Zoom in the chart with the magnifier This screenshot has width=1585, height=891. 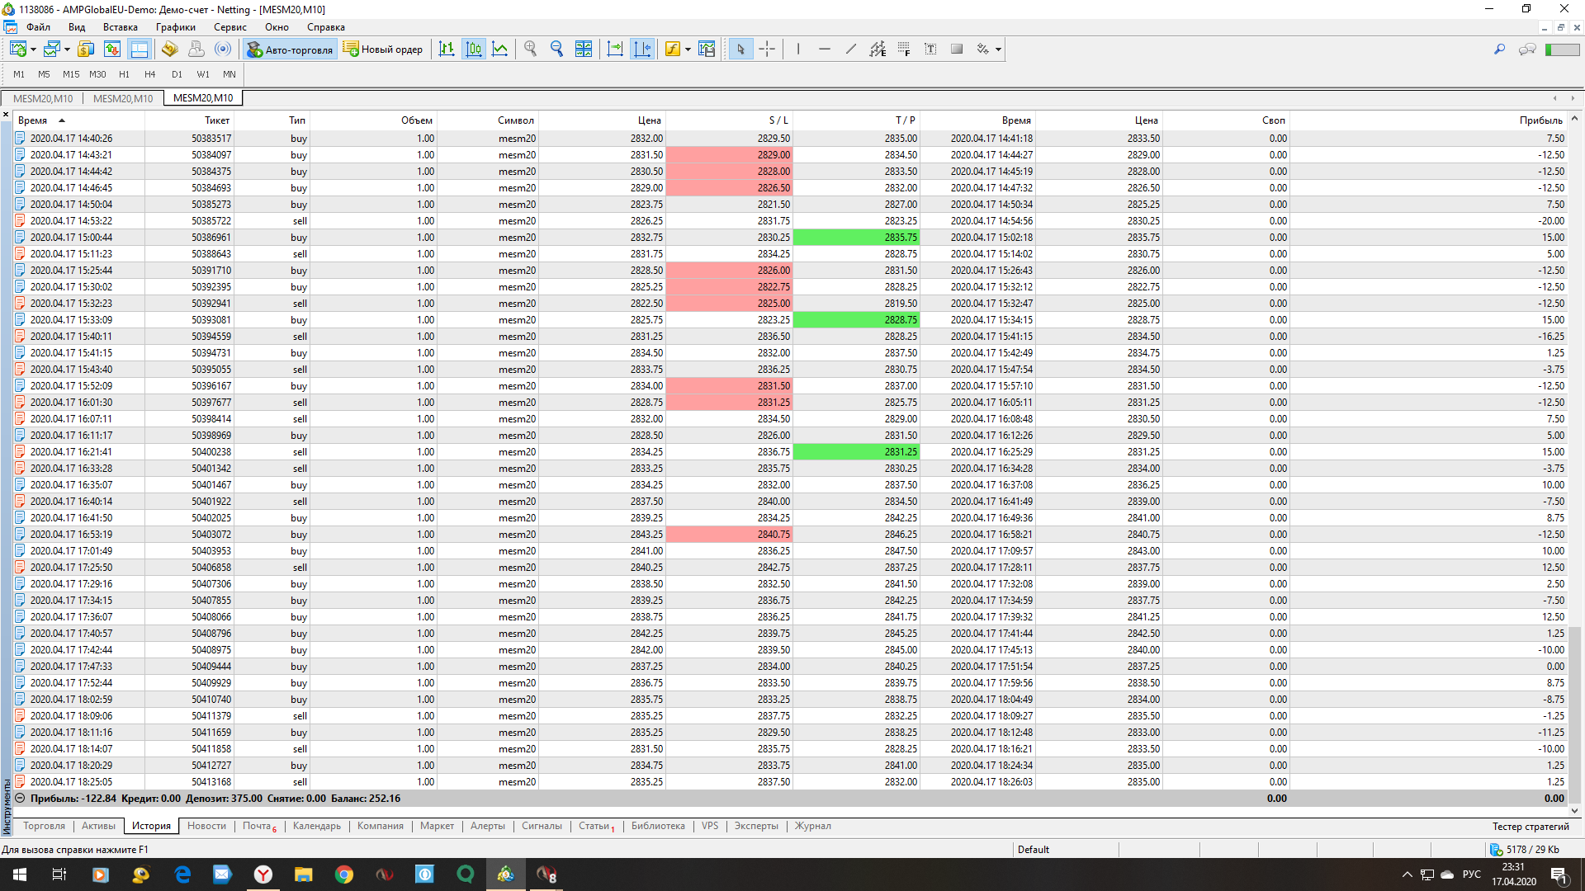530,49
